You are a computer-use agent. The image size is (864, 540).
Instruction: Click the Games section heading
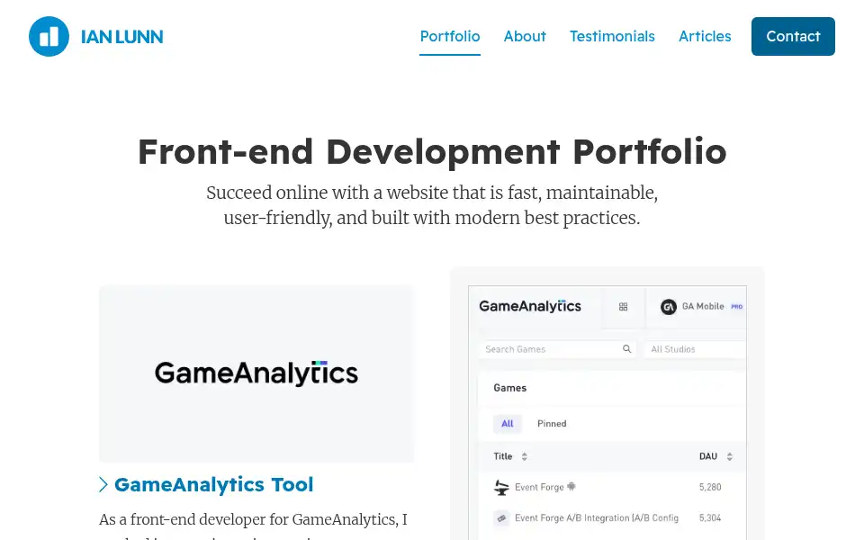click(x=510, y=388)
